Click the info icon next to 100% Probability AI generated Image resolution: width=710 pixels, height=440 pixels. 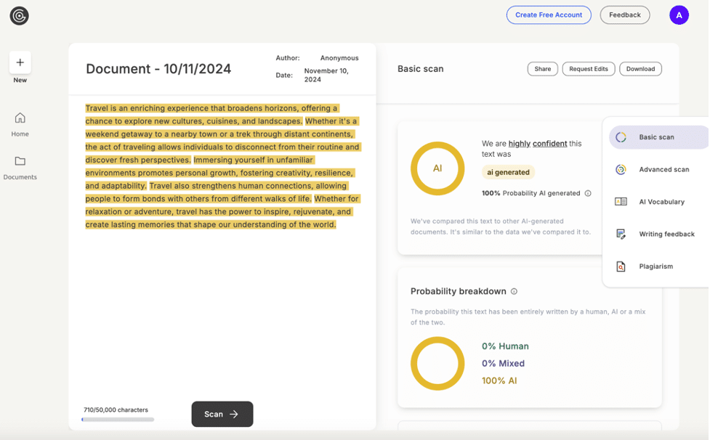[x=589, y=194]
